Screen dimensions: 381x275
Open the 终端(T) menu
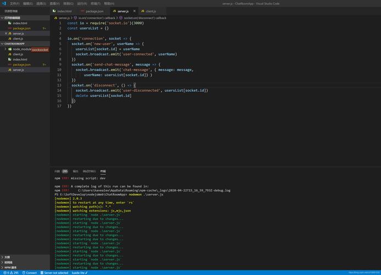pos(96,4)
